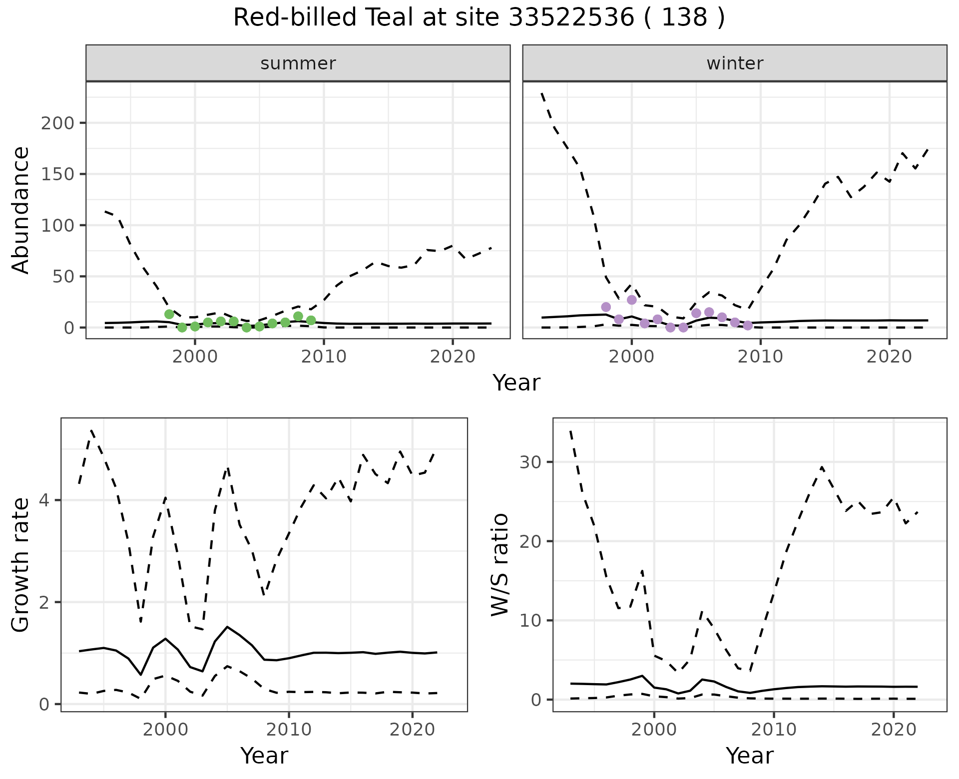Click the Red-billed Teal chart title
The width and height of the screenshot is (959, 779).
479,18
